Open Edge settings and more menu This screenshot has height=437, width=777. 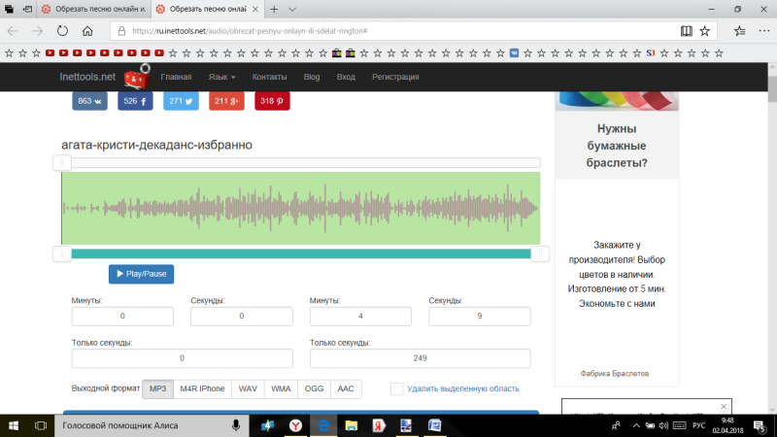click(764, 31)
